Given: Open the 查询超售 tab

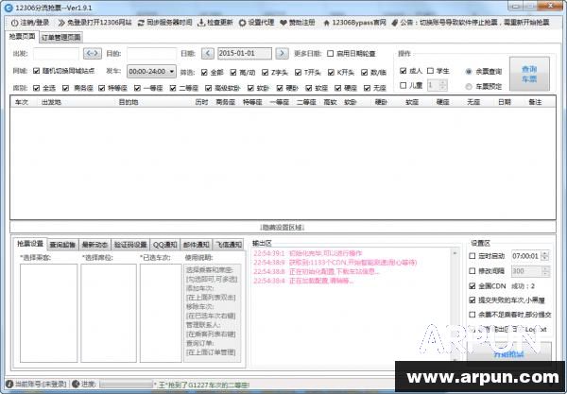Looking at the screenshot, I should 62,245.
